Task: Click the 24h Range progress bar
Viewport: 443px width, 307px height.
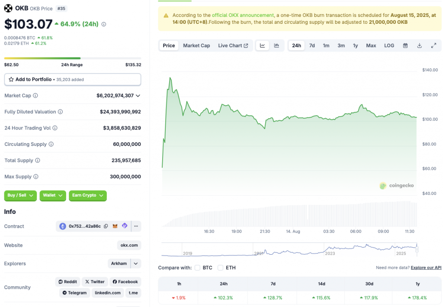Action: [x=73, y=58]
